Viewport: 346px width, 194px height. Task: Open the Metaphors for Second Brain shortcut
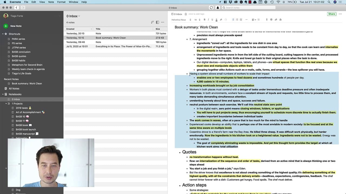point(27,65)
